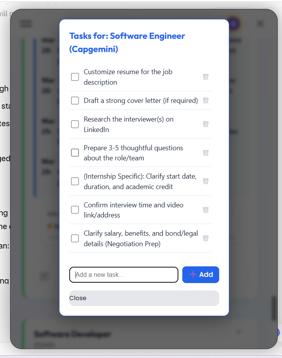Open the hamburger navigation menu
The width and height of the screenshot is (282, 358).
pyautogui.click(x=26, y=23)
